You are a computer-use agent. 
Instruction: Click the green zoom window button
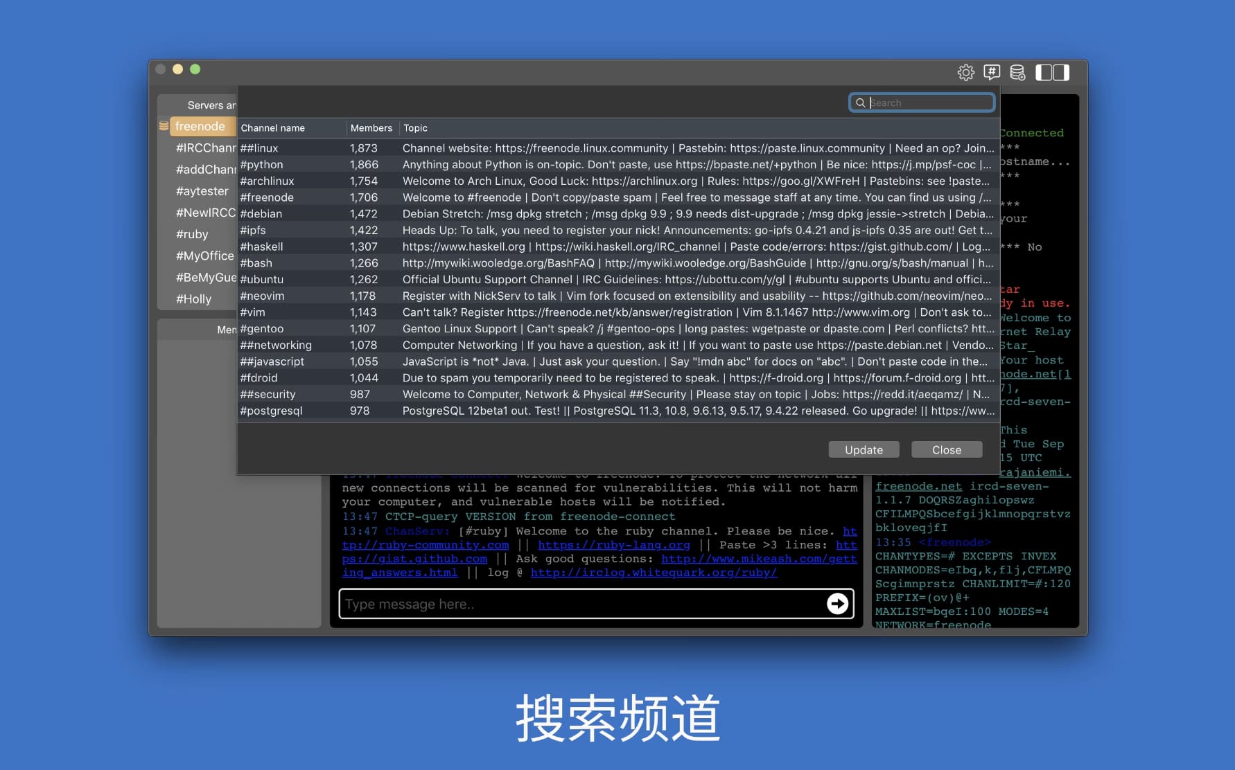pos(195,69)
